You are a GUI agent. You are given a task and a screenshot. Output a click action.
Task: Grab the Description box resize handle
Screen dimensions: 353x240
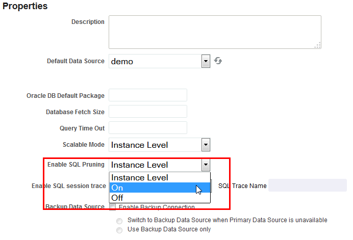coord(318,45)
